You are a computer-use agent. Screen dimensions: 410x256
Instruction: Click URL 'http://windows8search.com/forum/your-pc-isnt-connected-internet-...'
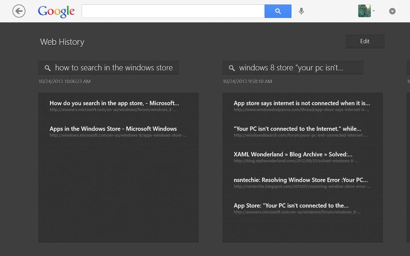tap(300, 135)
